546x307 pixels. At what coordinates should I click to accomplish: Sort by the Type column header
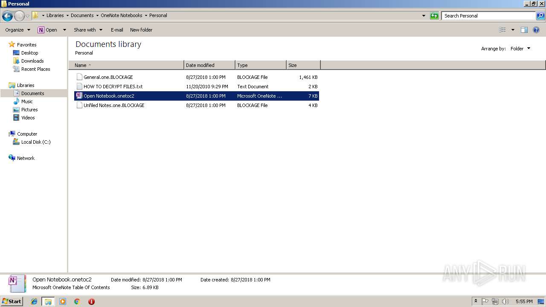[261, 65]
